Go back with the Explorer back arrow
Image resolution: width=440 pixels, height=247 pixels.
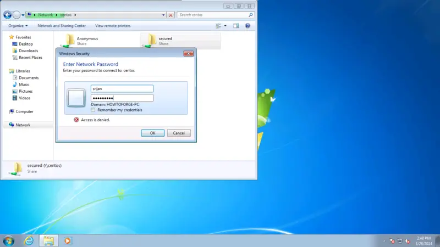pos(8,15)
